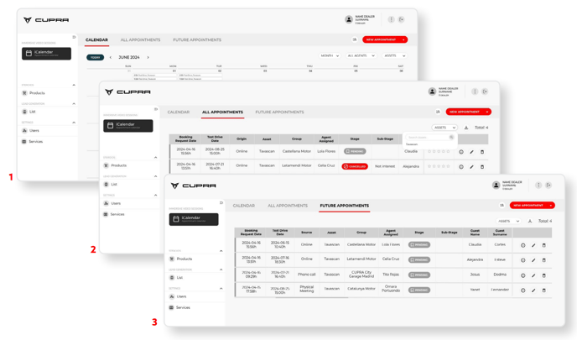Open details icon for Jesus Dodino's appointment
The width and height of the screenshot is (577, 340).
[x=522, y=275]
